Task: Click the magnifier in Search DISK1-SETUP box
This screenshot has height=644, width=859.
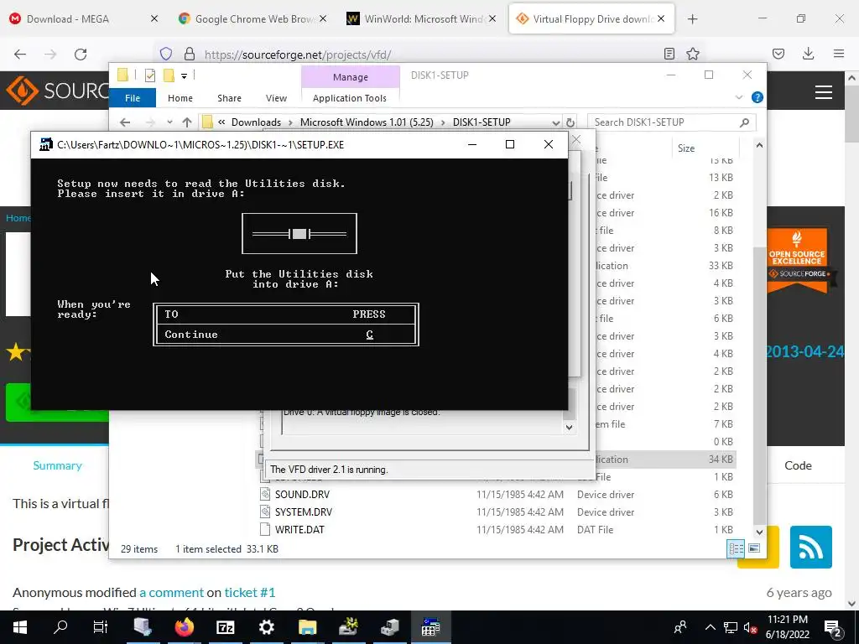Action: pyautogui.click(x=744, y=122)
